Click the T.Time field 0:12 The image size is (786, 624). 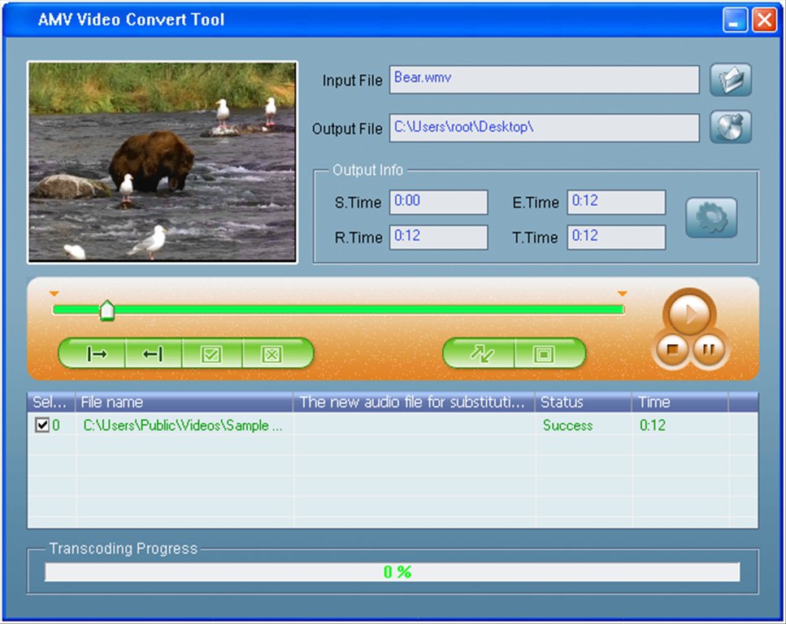[x=617, y=238]
